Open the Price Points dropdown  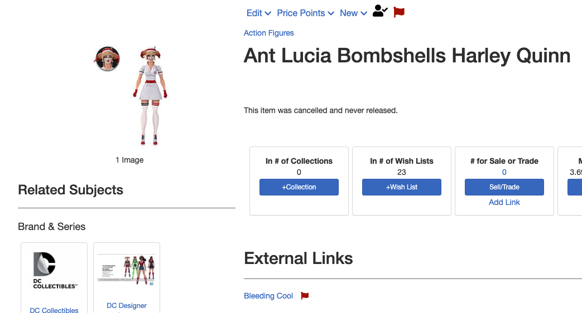click(305, 13)
